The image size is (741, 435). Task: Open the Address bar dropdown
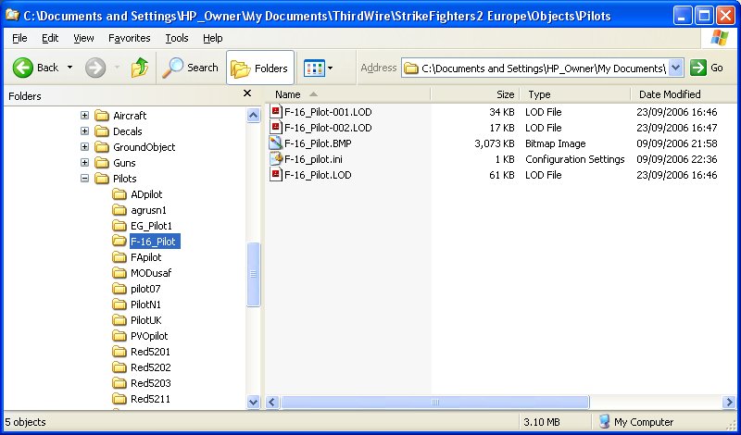click(676, 68)
